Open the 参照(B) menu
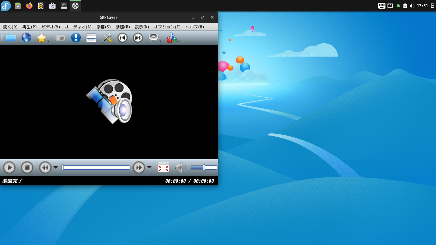Image resolution: width=436 pixels, height=245 pixels. 123,27
